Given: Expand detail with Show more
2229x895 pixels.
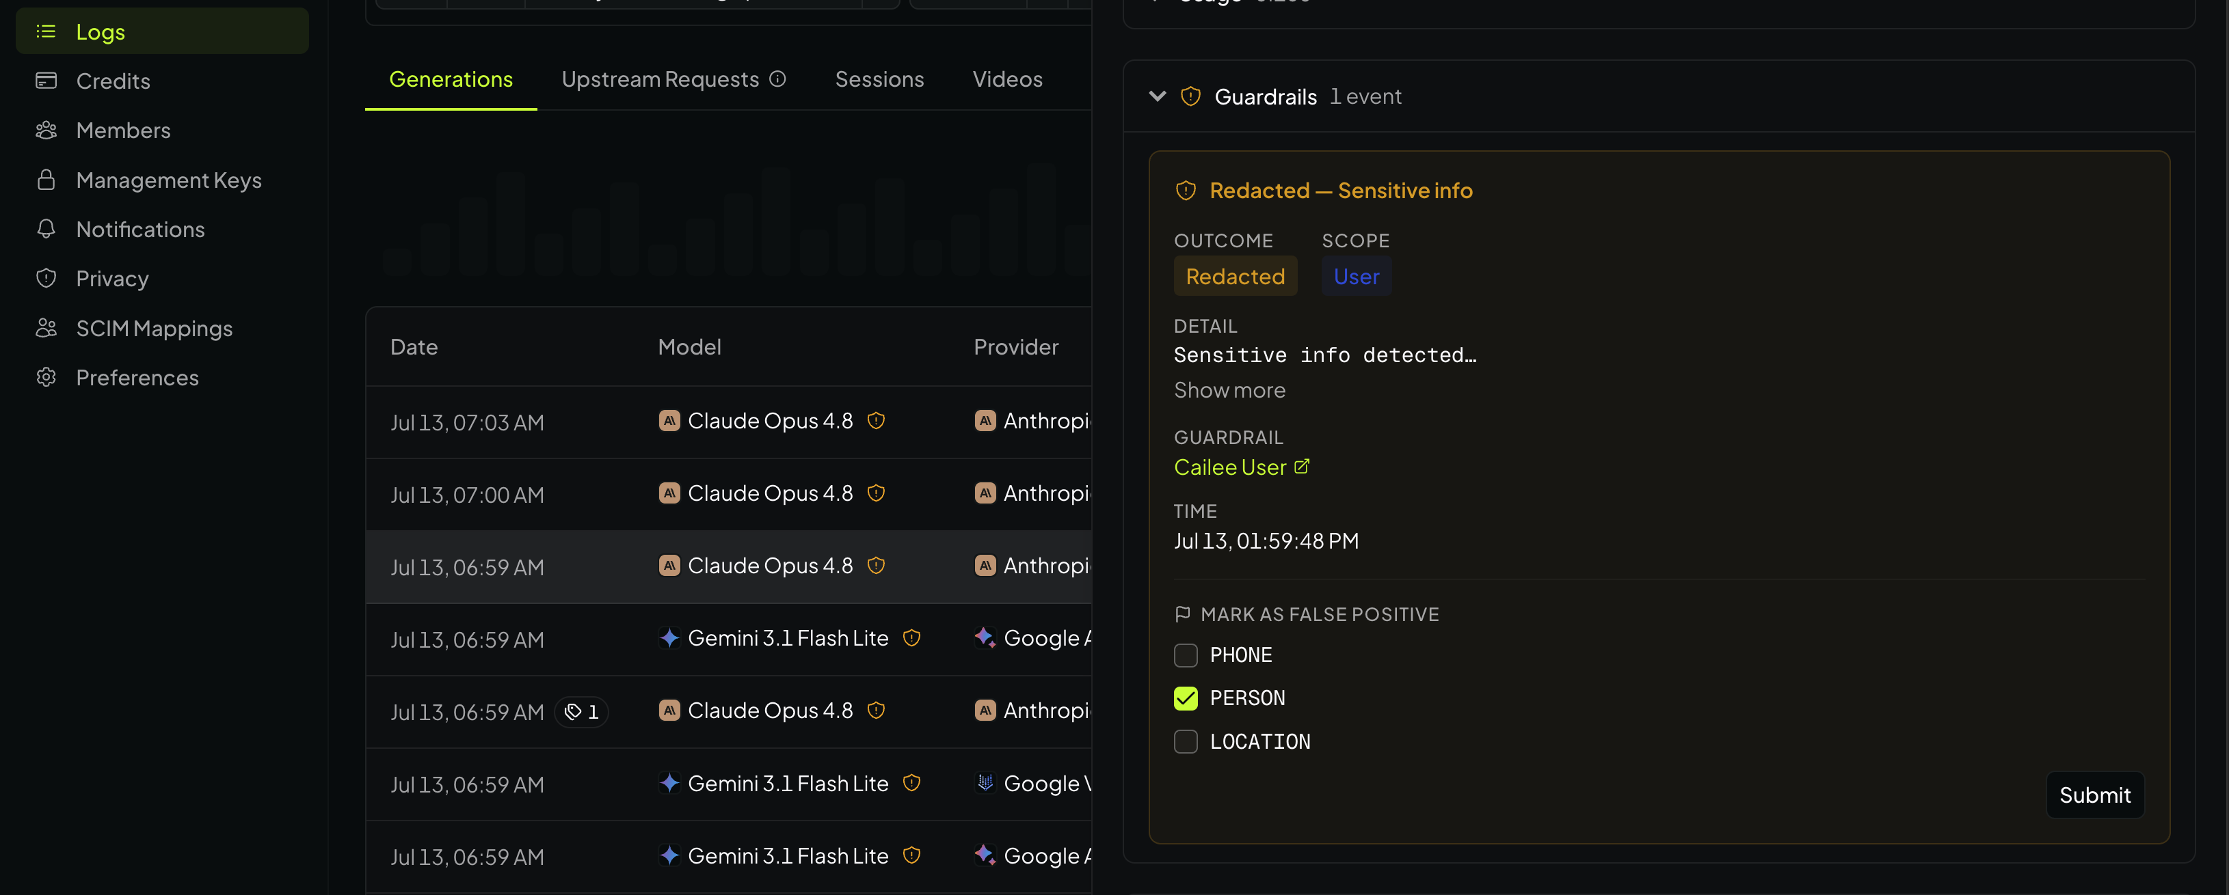Looking at the screenshot, I should click(x=1229, y=391).
